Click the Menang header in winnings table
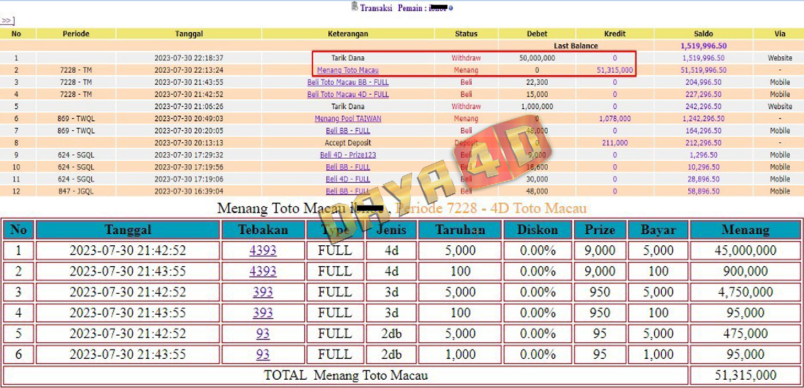The image size is (804, 388). tap(745, 230)
